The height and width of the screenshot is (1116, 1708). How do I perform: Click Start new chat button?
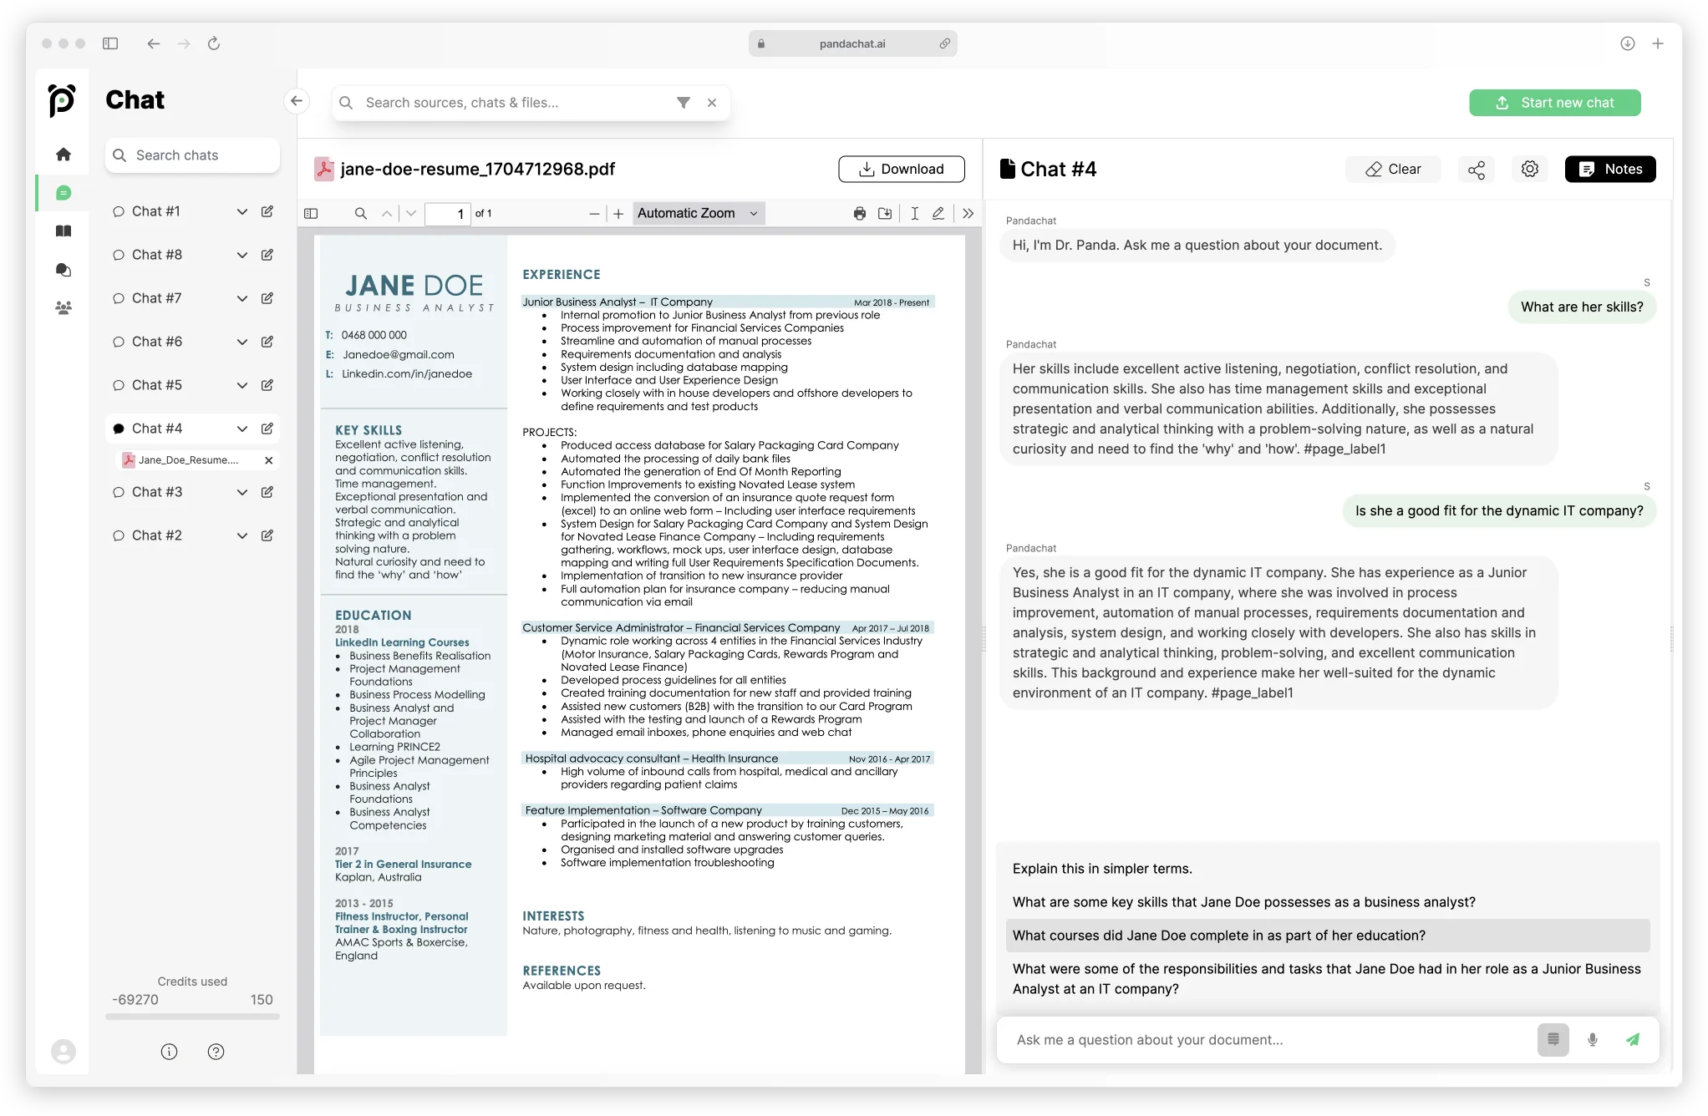click(1555, 103)
